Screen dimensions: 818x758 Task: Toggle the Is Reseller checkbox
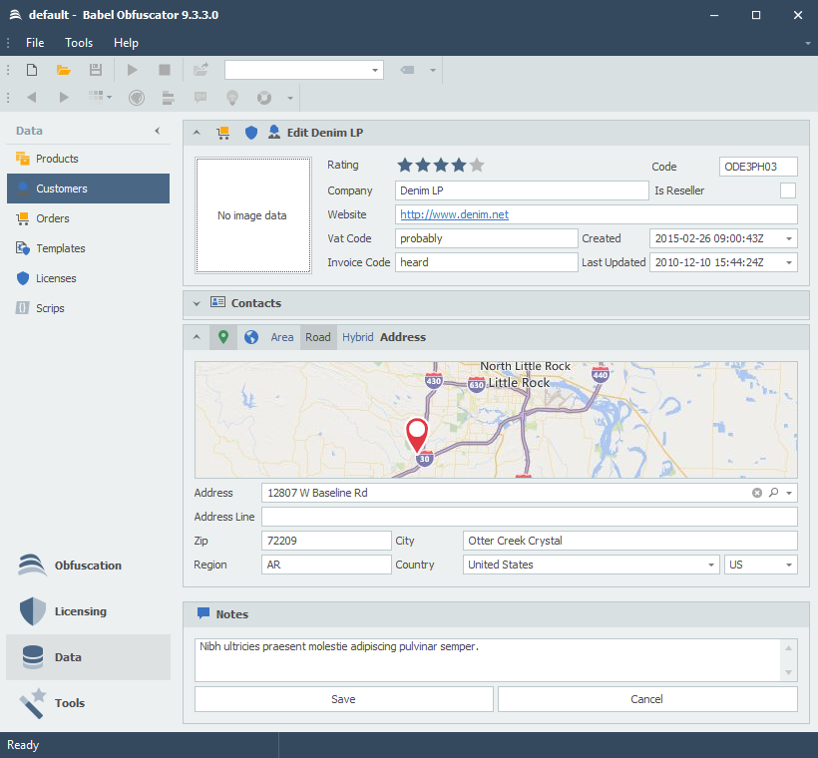point(788,190)
